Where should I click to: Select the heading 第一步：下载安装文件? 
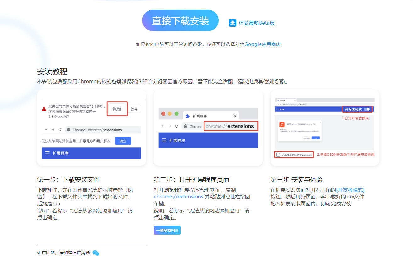tap(69, 180)
